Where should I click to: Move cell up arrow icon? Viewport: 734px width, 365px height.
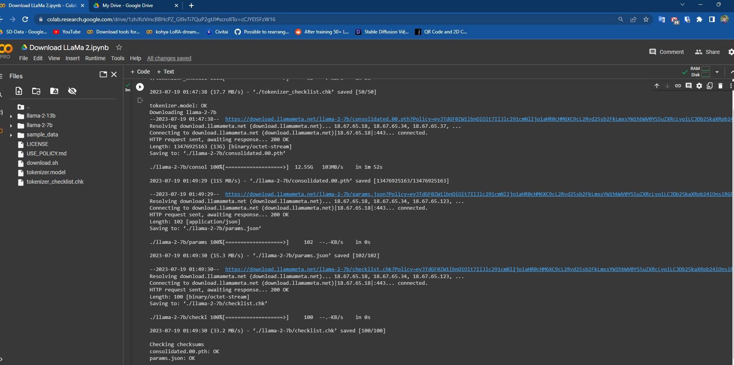point(657,86)
